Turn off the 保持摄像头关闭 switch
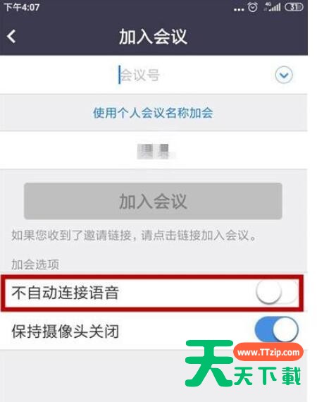 pos(277,329)
